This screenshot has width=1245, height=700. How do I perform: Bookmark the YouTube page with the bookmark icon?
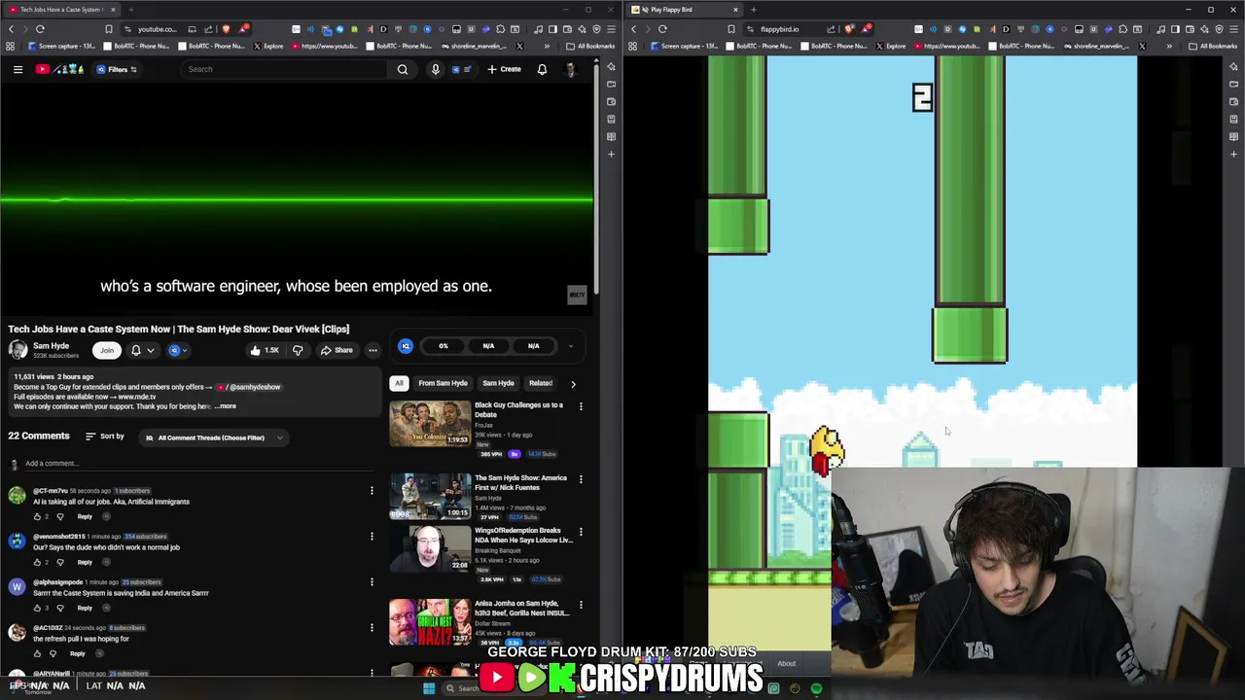[109, 29]
